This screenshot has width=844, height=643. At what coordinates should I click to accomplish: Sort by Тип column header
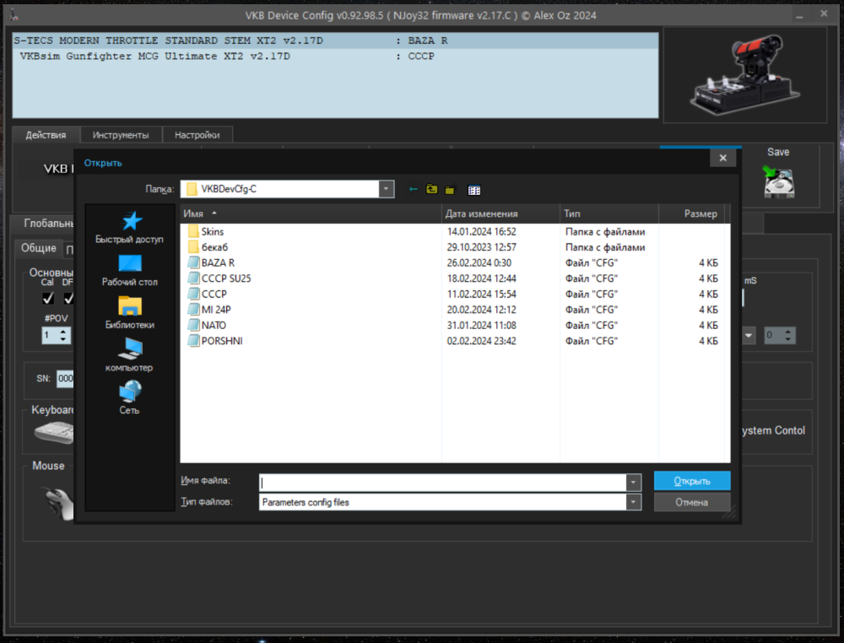pos(609,213)
